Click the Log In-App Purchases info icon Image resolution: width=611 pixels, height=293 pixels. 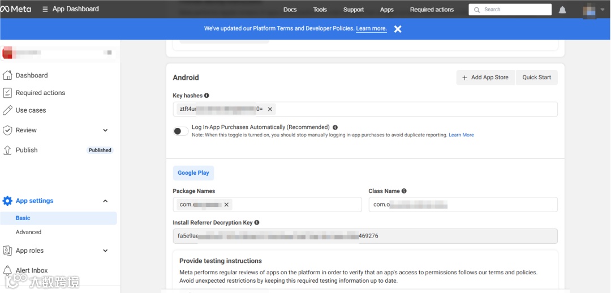click(335, 127)
